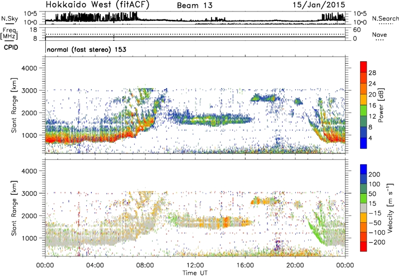Viewport: 399px width, 276px height.
Task: Select the text 'normal (fast stereo) 153'
Action: point(86,49)
